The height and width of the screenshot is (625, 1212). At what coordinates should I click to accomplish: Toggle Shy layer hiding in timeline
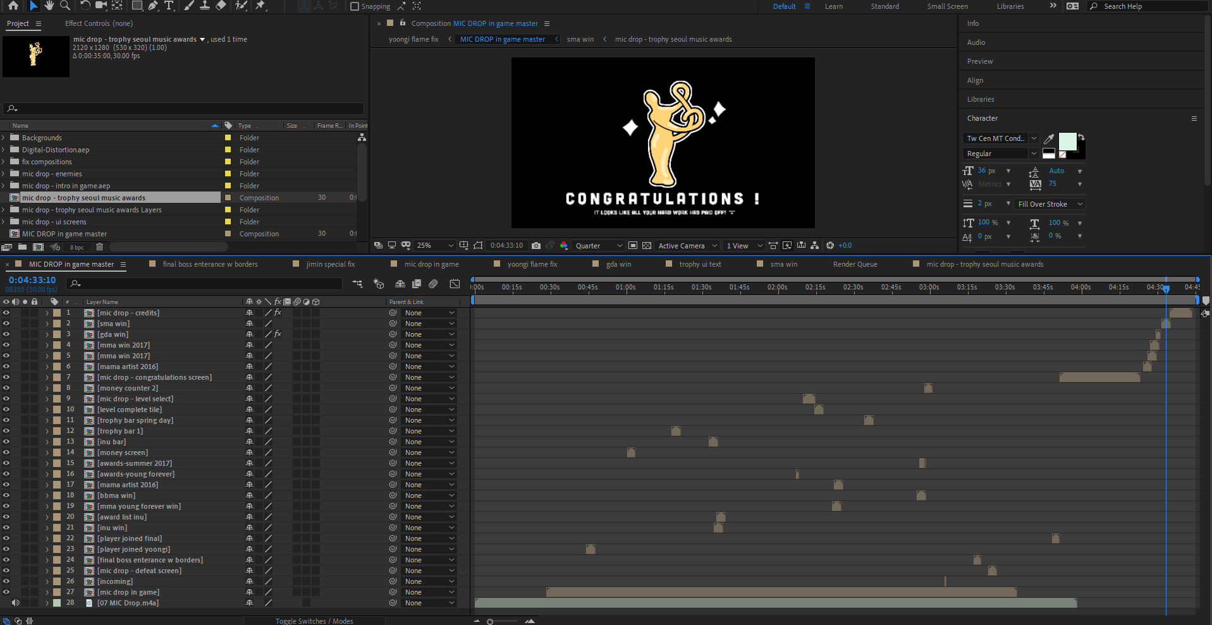coord(400,284)
